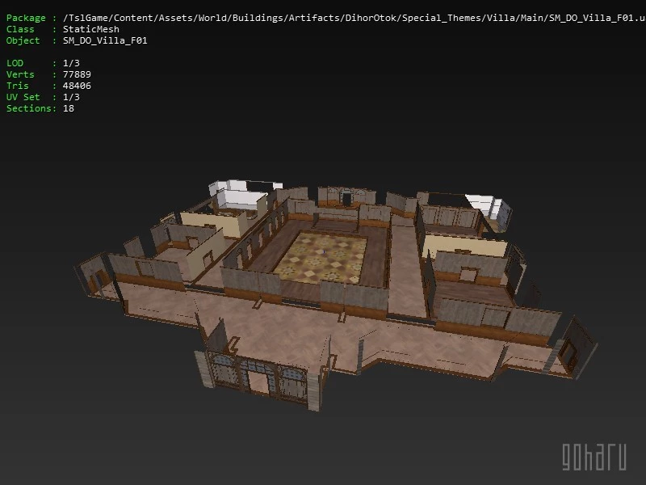Select the StaticMesh class value
The image size is (646, 485).
tap(90, 29)
